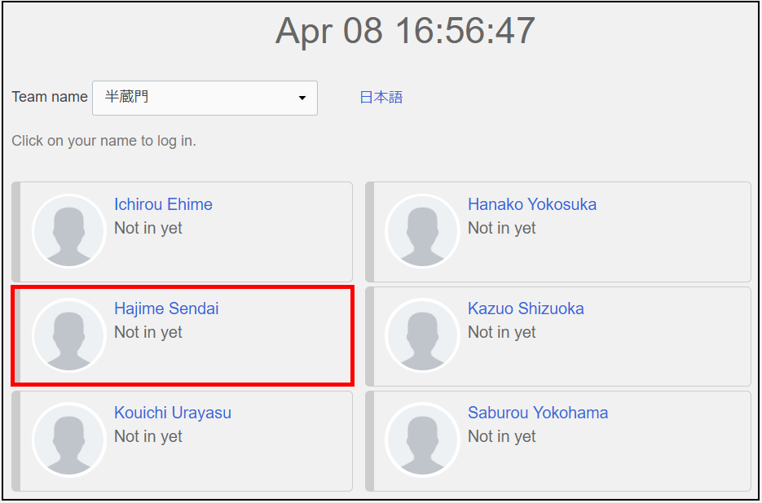
Task: Click Kazuo Shizuoka's avatar icon
Action: click(422, 335)
